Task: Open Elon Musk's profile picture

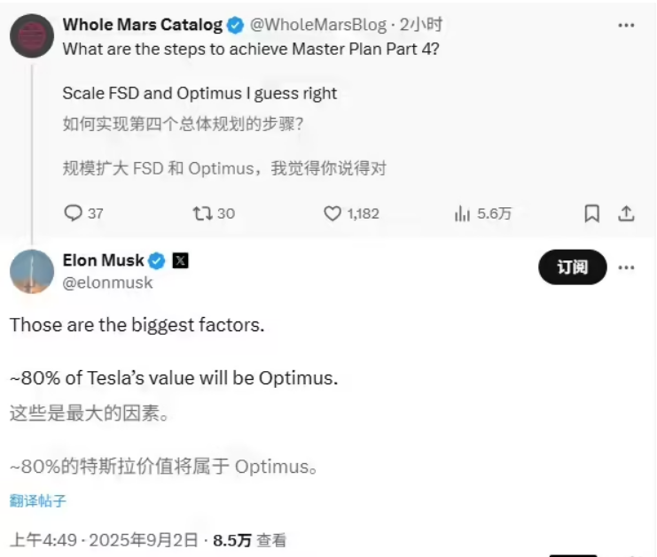Action: 32,271
